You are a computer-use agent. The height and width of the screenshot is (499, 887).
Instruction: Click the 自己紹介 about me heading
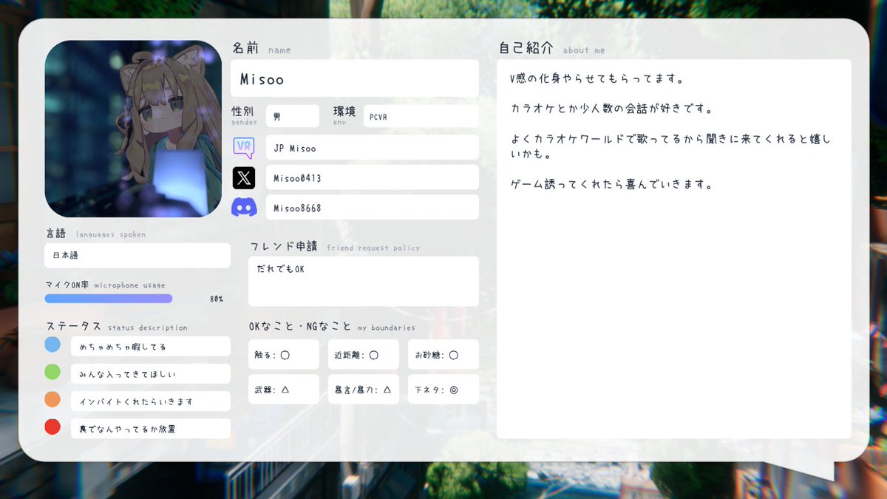[x=551, y=49]
